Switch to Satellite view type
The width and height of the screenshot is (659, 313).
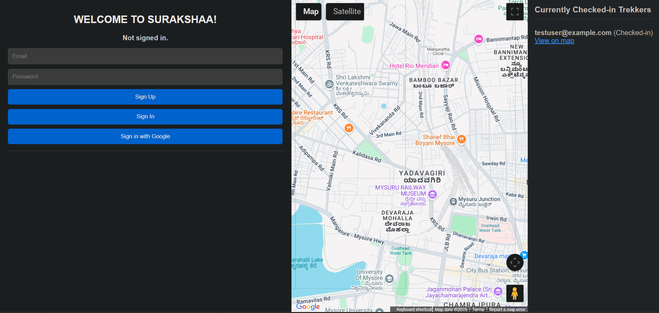pyautogui.click(x=345, y=12)
